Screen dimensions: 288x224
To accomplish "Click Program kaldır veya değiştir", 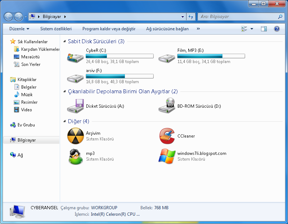I will [109, 29].
